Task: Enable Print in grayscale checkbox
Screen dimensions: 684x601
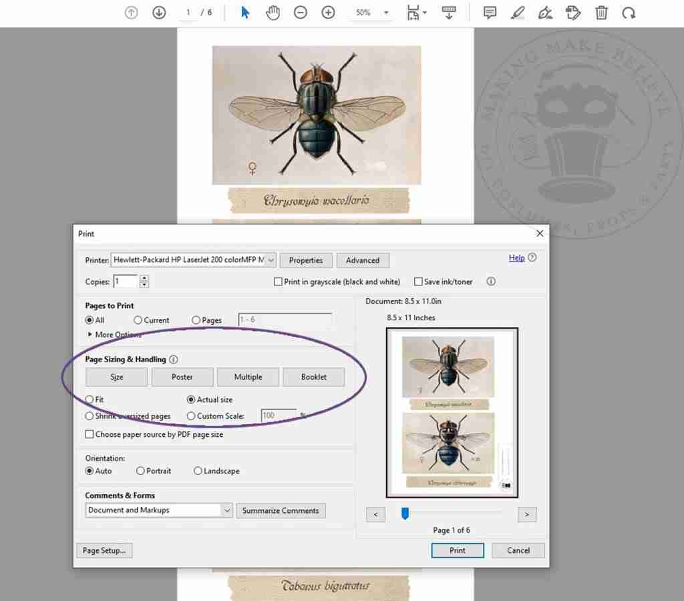Action: [279, 282]
